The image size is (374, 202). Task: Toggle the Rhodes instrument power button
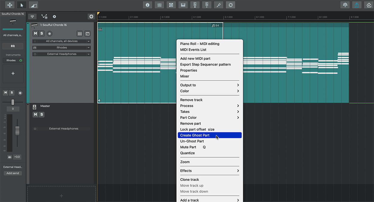(21, 60)
